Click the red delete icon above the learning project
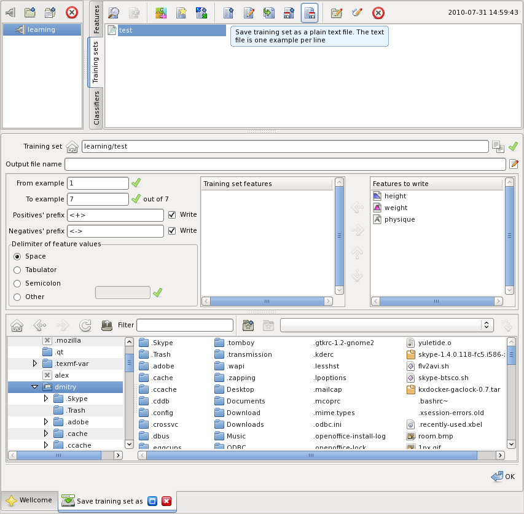Viewport: 524px width, 514px height. [71, 13]
